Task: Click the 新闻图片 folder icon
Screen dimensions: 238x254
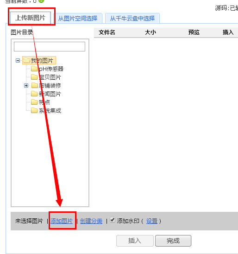Action: (x=34, y=94)
